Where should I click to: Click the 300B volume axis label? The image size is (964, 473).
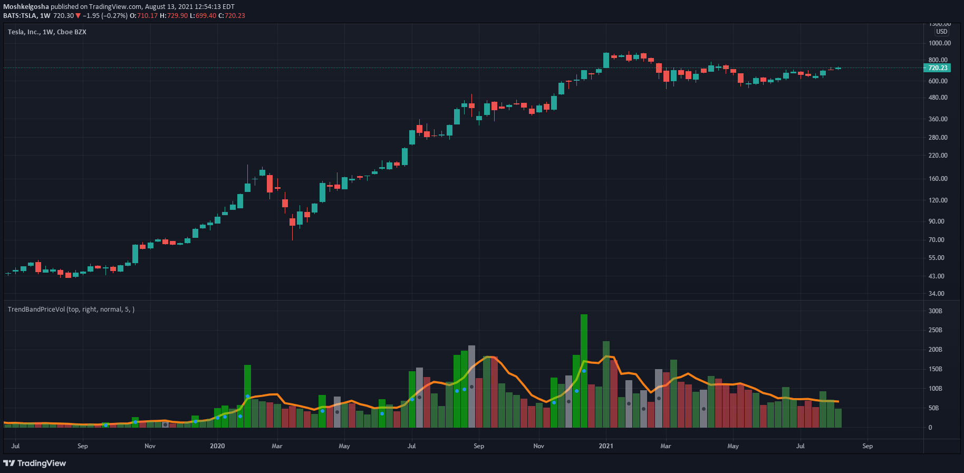[x=936, y=311]
